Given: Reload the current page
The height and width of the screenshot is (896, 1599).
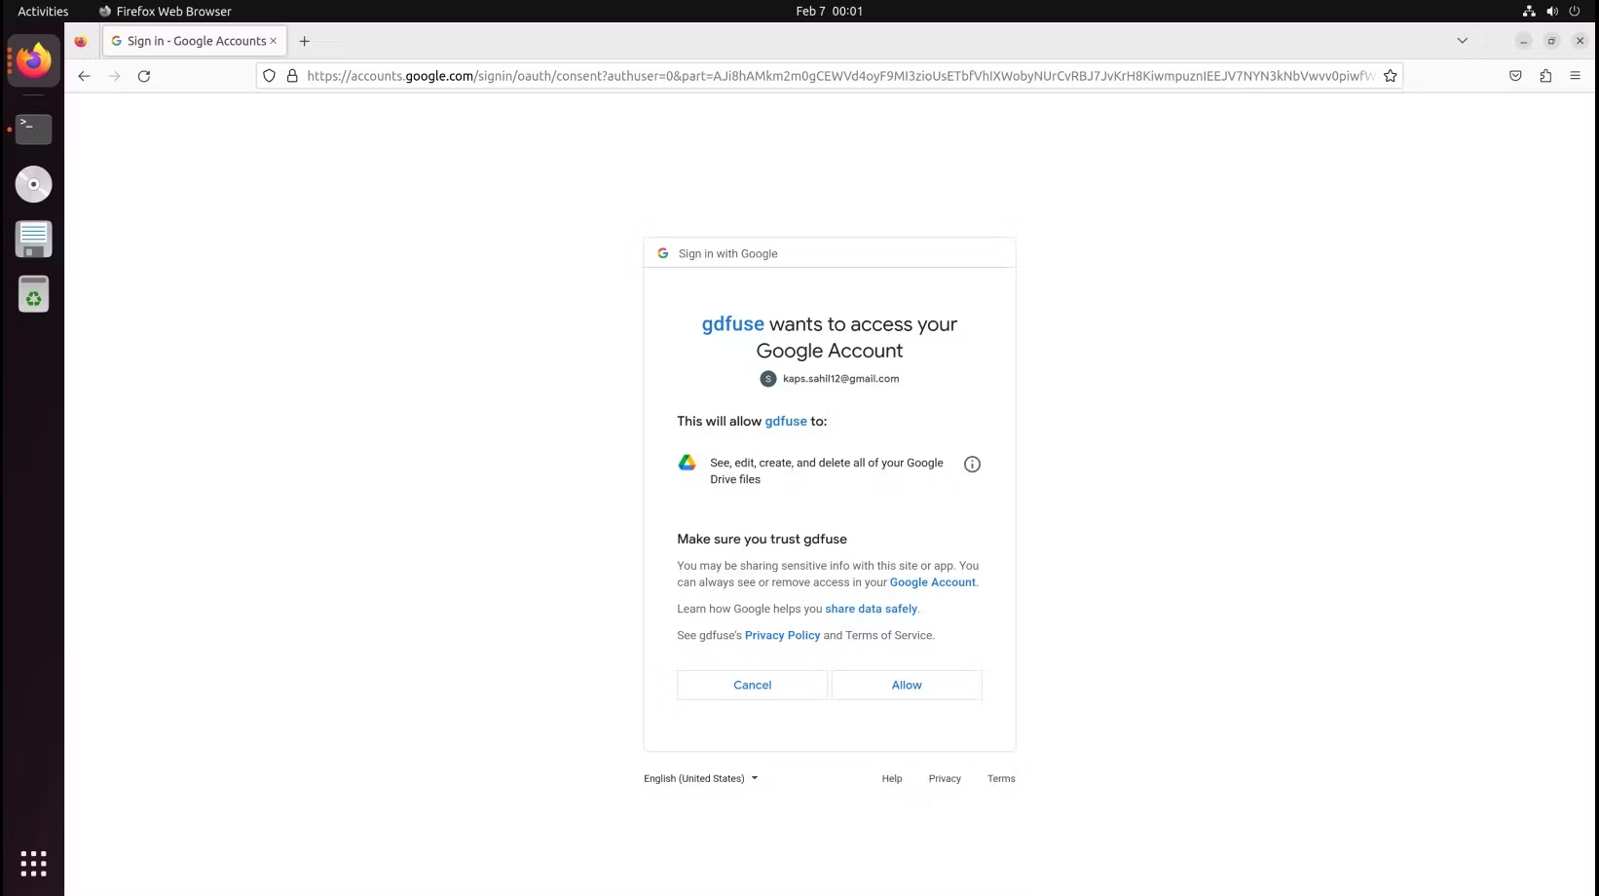Looking at the screenshot, I should pyautogui.click(x=144, y=76).
